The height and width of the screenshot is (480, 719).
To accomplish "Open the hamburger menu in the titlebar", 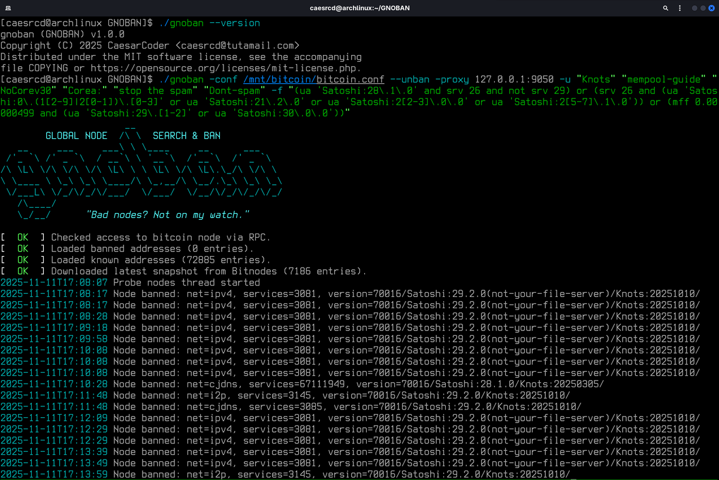I will (679, 8).
